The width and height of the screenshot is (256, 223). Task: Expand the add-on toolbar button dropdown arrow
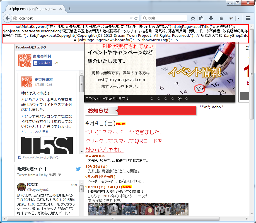[238, 18]
